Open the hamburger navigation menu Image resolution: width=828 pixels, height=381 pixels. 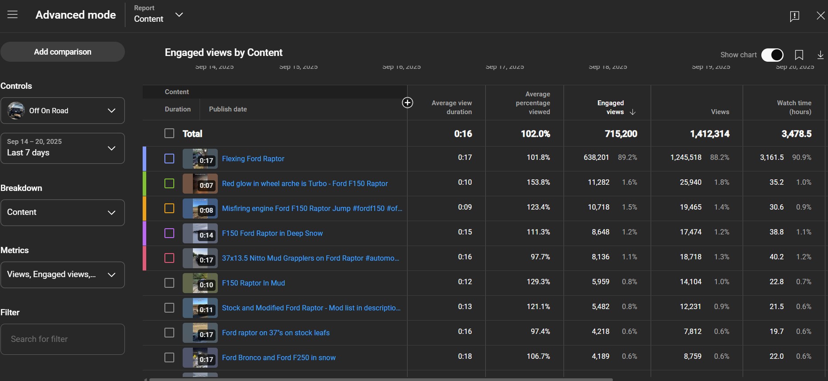click(12, 15)
